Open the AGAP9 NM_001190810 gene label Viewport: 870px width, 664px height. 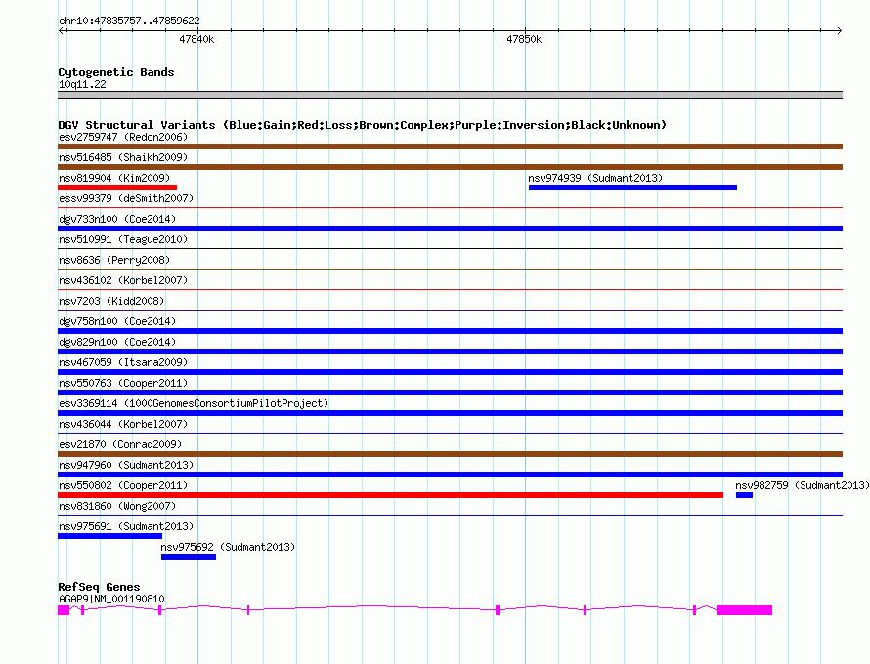click(x=111, y=599)
